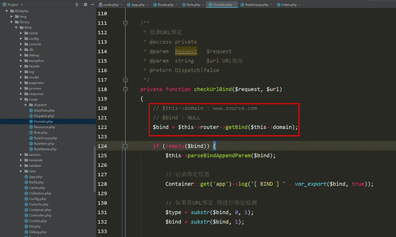
Task: Expand the session folder
Action: (x=21, y=154)
